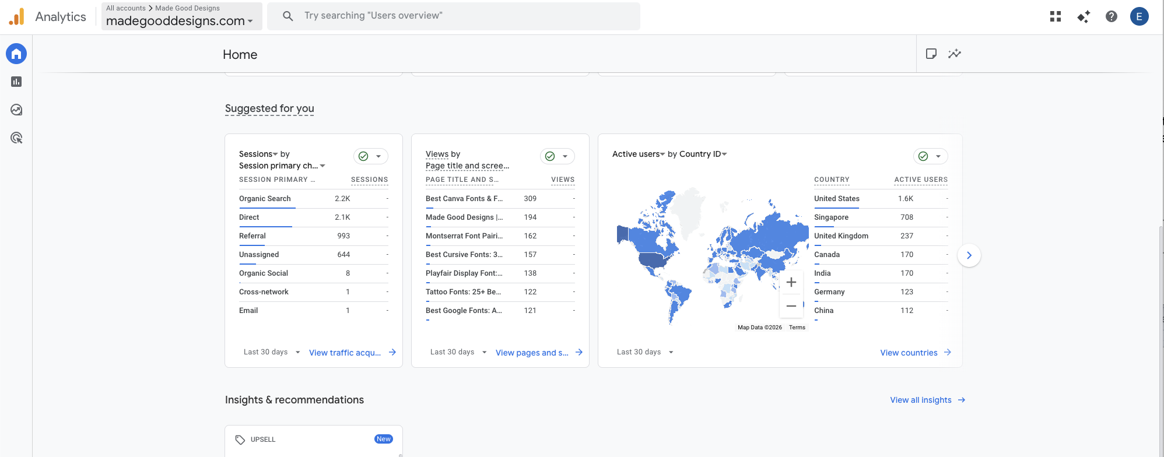
Task: Select the Direct sessions row
Action: 314,217
